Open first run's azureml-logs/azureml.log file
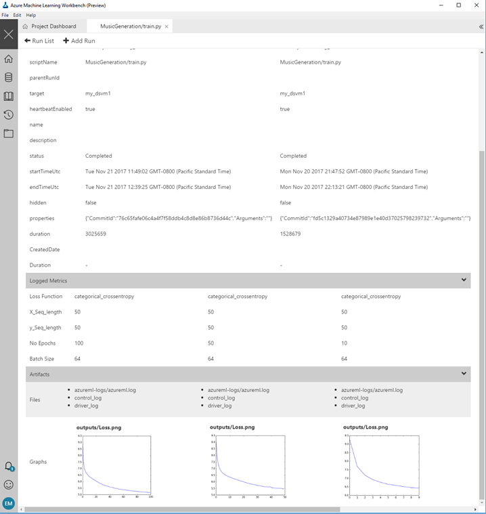 pyautogui.click(x=105, y=390)
